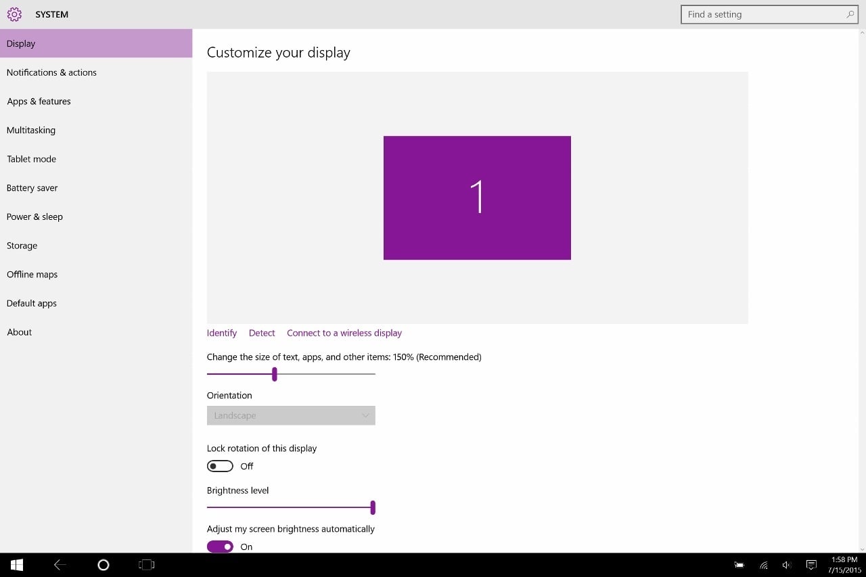This screenshot has height=577, width=866.
Task: Turn off Adjust my screen brightness automatically
Action: (x=219, y=546)
